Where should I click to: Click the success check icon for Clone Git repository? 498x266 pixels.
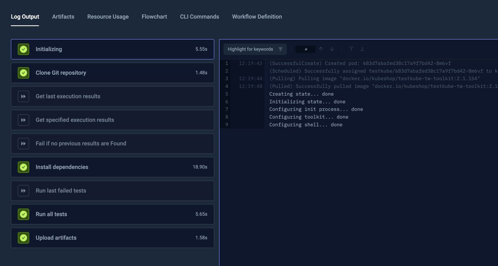click(24, 73)
